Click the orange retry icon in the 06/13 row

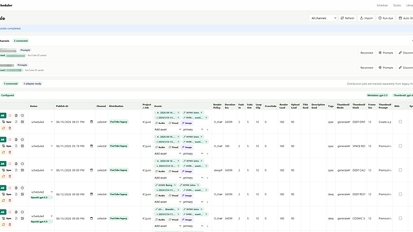[x=3, y=225]
